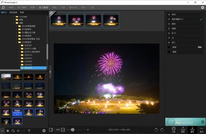Switch to the Photo Editor (相片編輯) tab
The width and height of the screenshot is (206, 134).
pyautogui.click(x=22, y=7)
